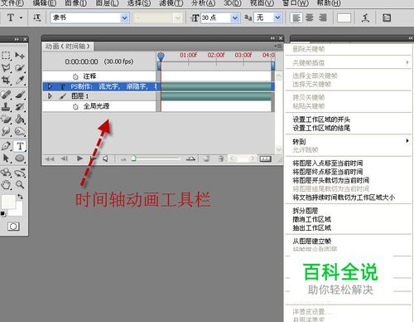Select the 3D Rotate tool
Viewport: 414px width, 322px height.
(x=6, y=173)
